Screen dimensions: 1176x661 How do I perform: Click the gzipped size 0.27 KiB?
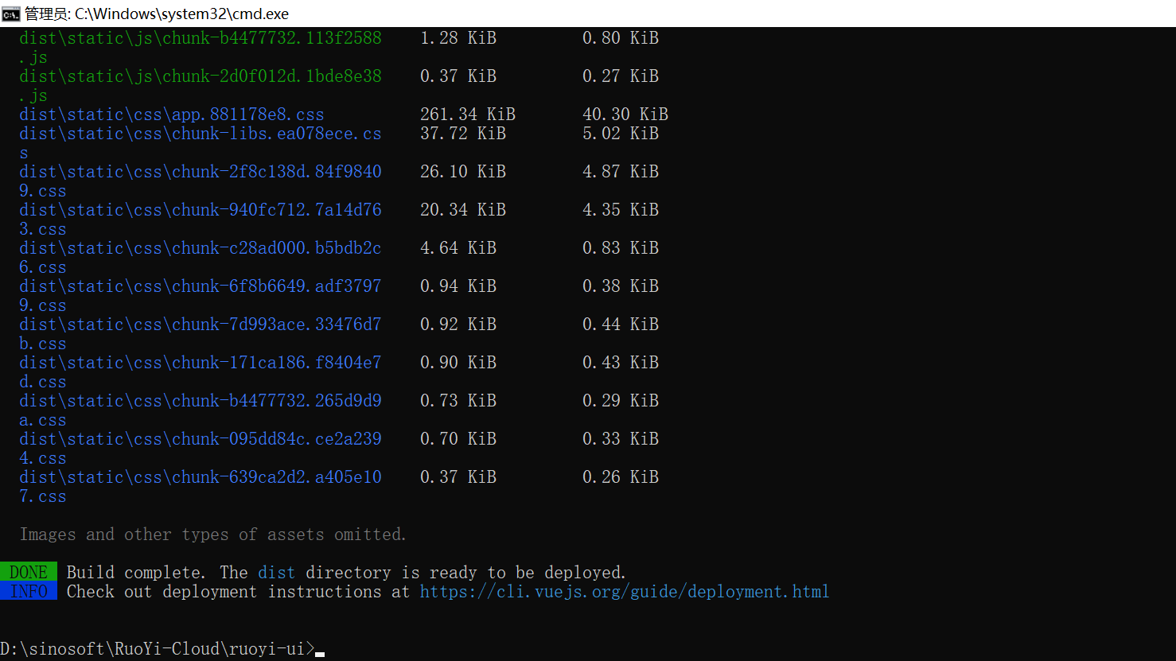click(621, 76)
